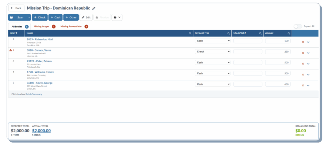
Task: Expand details for Peter, Zahara entry
Action: click(308, 64)
